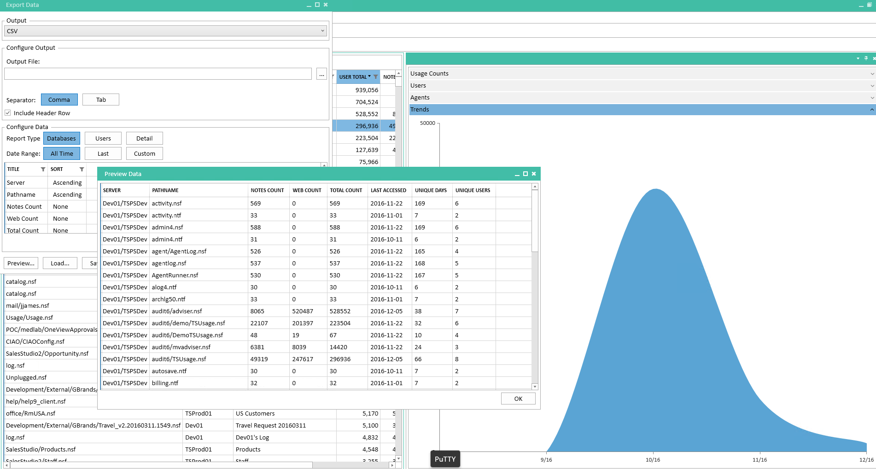Click the Server sort row's Ascending value
Screen dimensions: 876x469
(x=67, y=182)
